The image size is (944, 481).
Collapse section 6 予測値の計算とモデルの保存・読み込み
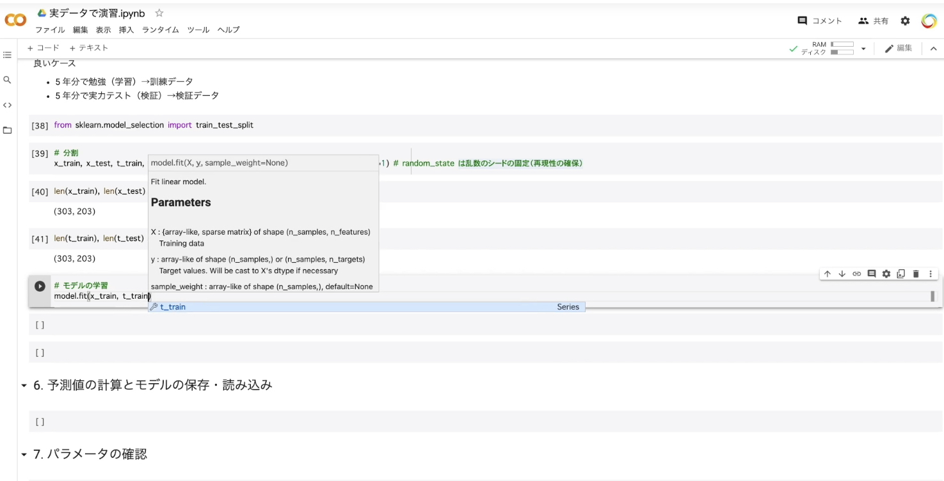[23, 384]
